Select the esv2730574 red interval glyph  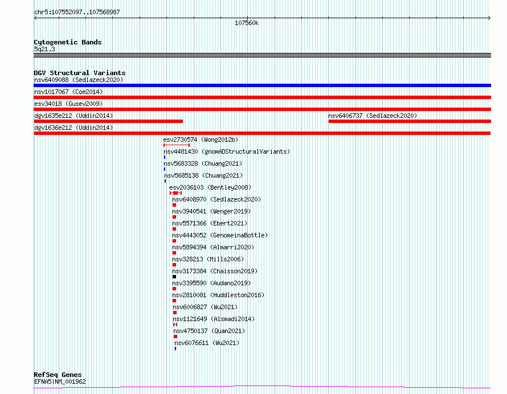click(x=177, y=145)
